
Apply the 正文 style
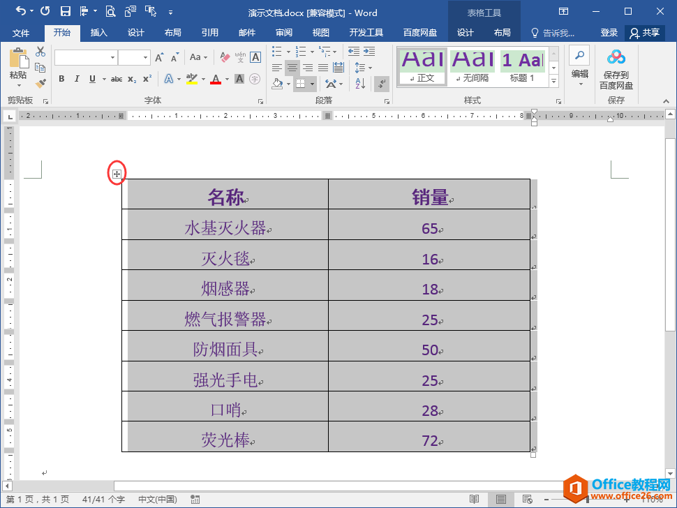pos(422,67)
